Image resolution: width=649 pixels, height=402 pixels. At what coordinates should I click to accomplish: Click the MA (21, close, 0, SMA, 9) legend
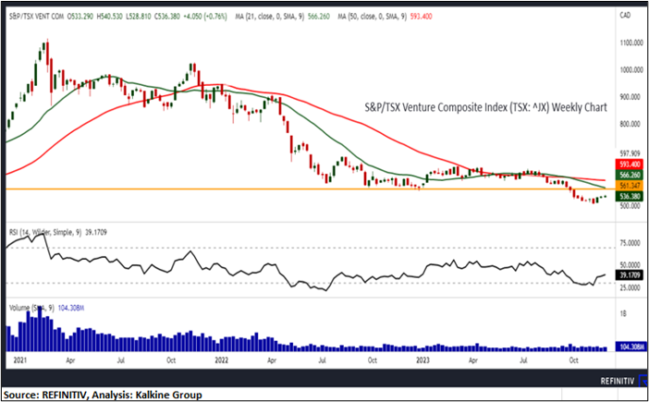[x=269, y=17]
